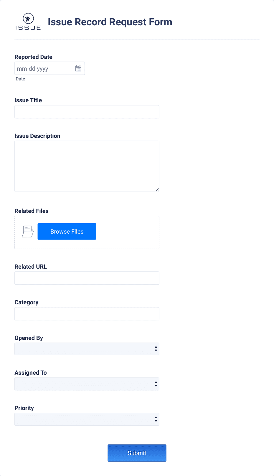This screenshot has height=476, width=274.
Task: Click the stepper arrows on the Priority selector
Action: (x=156, y=419)
